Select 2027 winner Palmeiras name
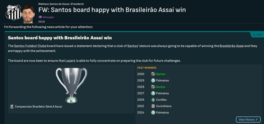This screenshot has width=264, height=124. point(162,93)
